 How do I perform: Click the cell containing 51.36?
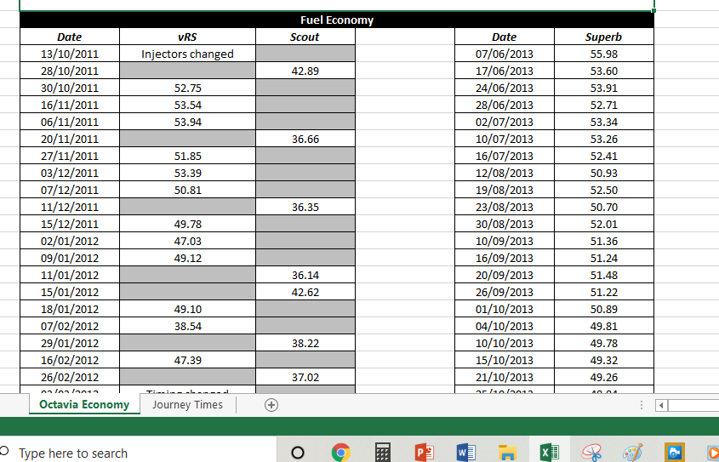[604, 241]
